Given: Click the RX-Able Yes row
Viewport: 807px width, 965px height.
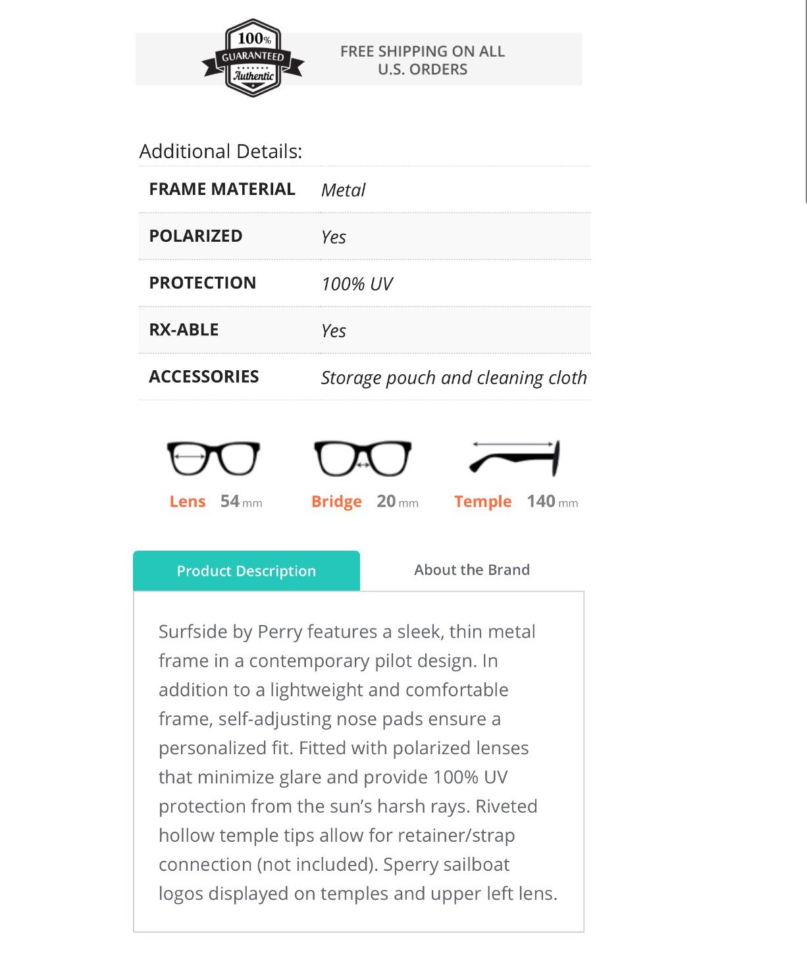Looking at the screenshot, I should coord(365,330).
